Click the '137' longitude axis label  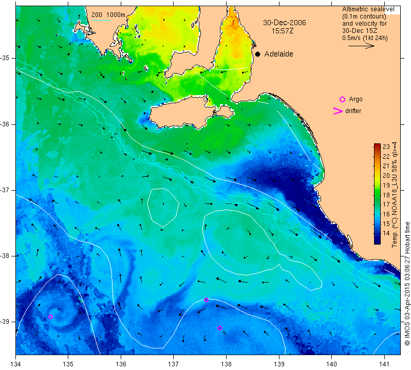coord(174,364)
